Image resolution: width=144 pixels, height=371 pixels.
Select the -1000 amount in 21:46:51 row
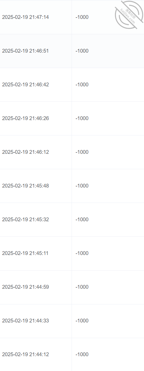click(82, 51)
